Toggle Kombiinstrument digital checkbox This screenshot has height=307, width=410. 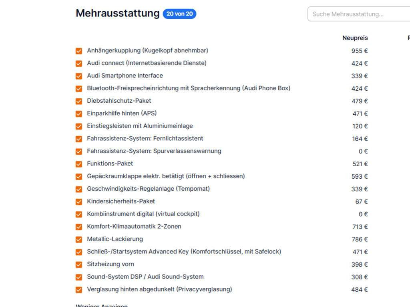tap(79, 214)
